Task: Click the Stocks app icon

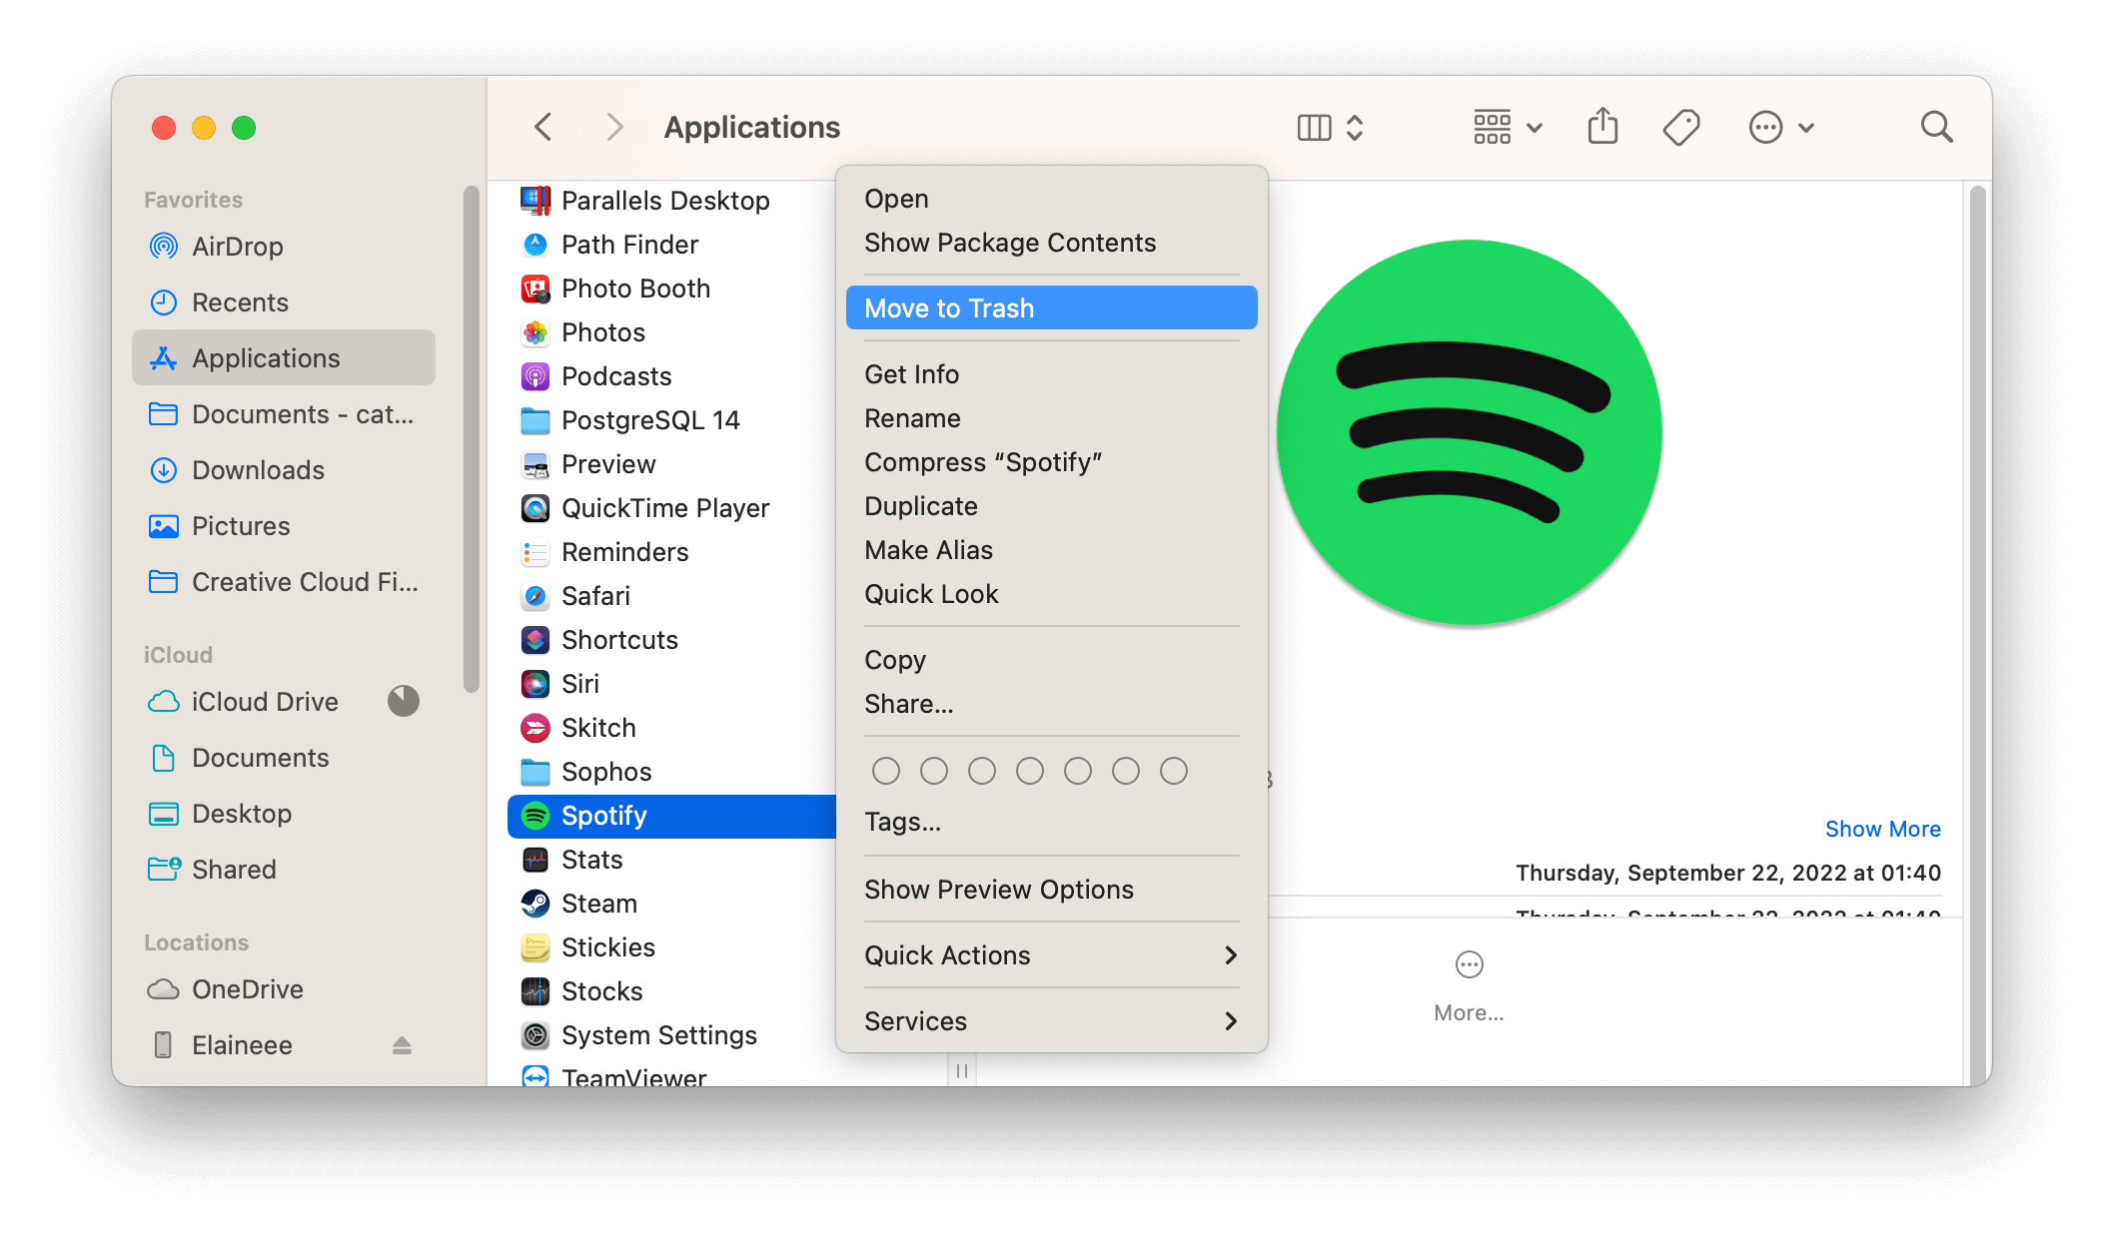Action: 535,991
